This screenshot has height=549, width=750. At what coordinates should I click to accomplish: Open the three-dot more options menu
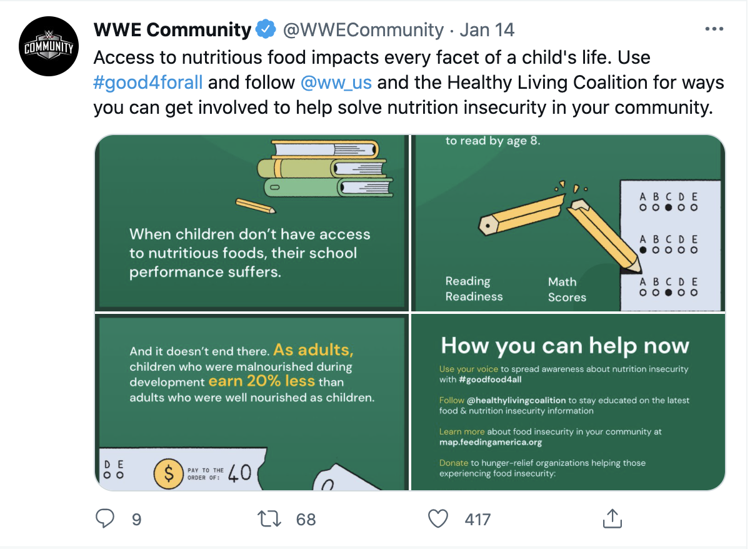(714, 29)
